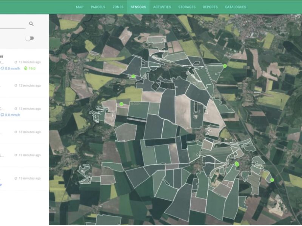Screen dimensions: 302x226
Task: Open the PARCELS tab
Action: (98, 7)
